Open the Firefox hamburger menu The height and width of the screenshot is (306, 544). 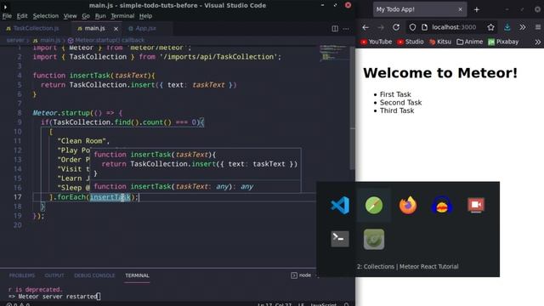538,27
